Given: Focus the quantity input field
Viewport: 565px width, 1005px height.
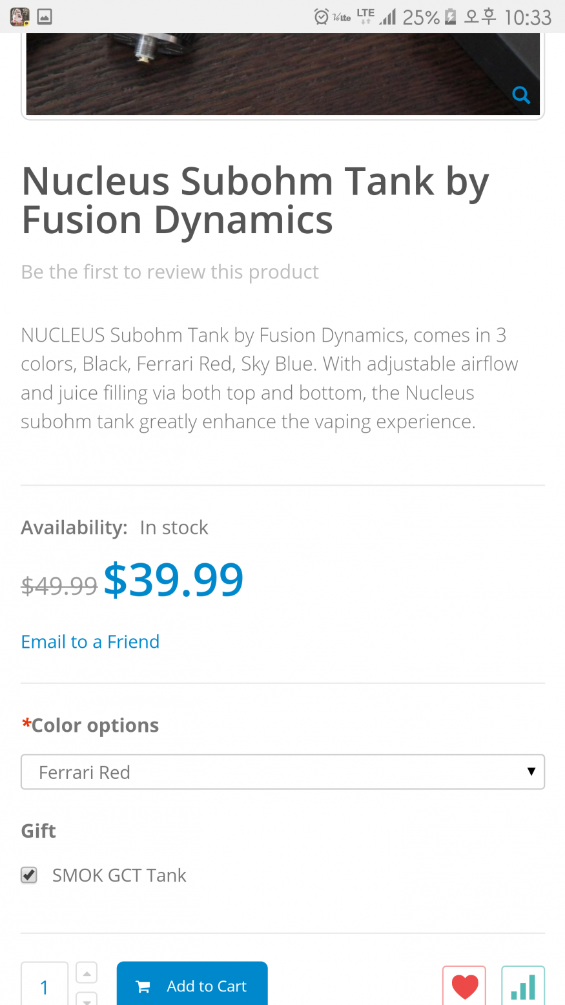Looking at the screenshot, I should [x=44, y=986].
